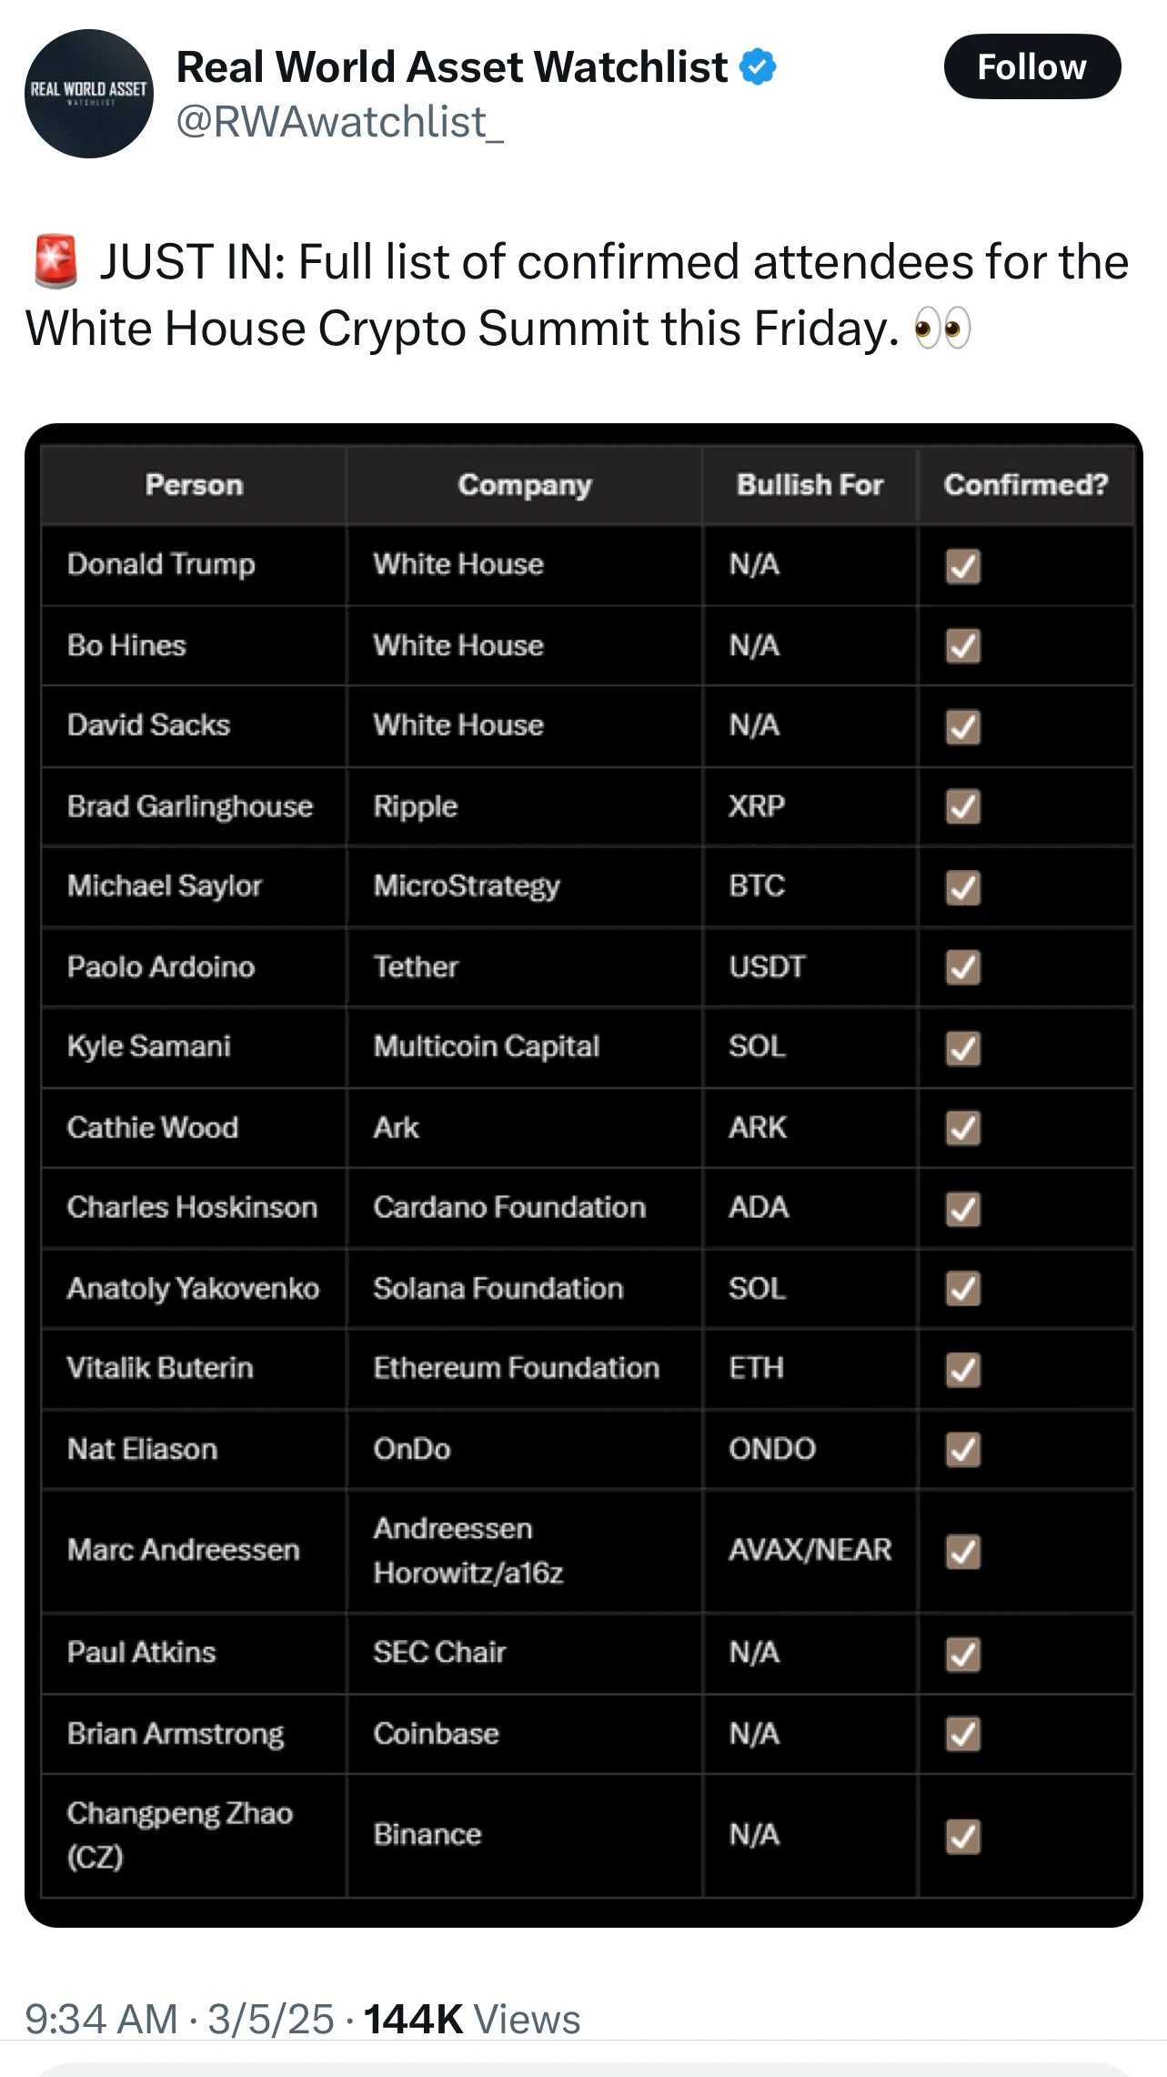Click the red siren emoji in tweet
Image resolution: width=1167 pixels, height=2077 pixels.
pyautogui.click(x=56, y=262)
